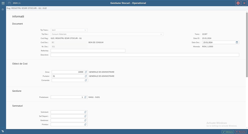The width and height of the screenshot is (248, 134).
Task: Click Purtator description GENERALE DE ADMINISTRARE
Action: pos(102,76)
